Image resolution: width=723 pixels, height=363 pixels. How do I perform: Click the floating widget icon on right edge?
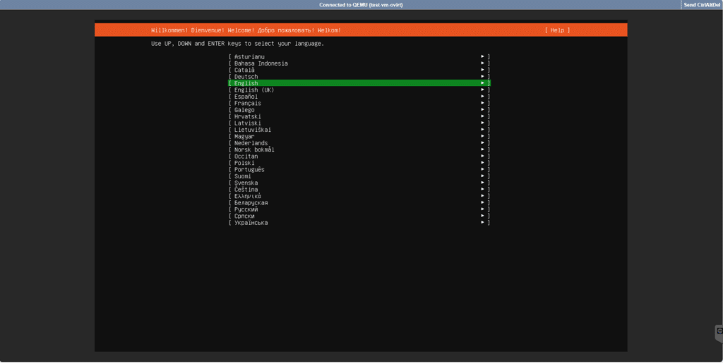(x=719, y=331)
